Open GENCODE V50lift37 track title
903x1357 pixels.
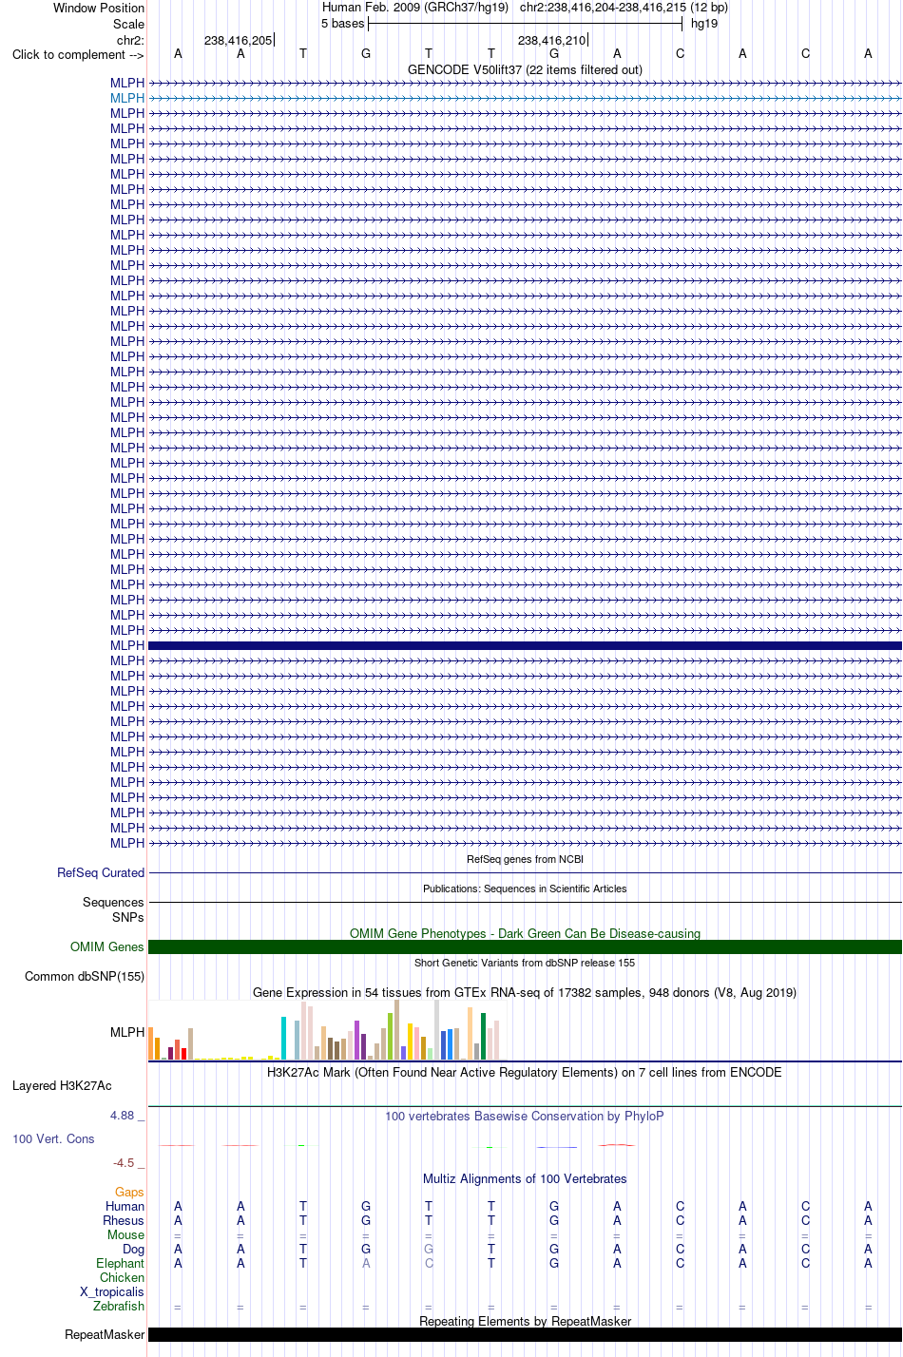click(x=525, y=69)
